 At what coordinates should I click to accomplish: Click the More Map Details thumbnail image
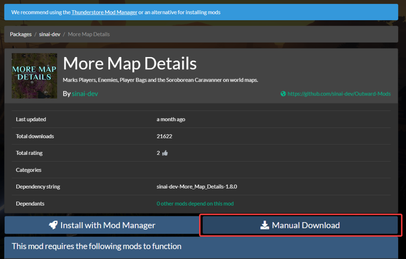pos(34,76)
